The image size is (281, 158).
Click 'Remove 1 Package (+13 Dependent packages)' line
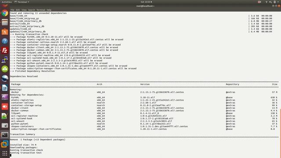(38, 140)
